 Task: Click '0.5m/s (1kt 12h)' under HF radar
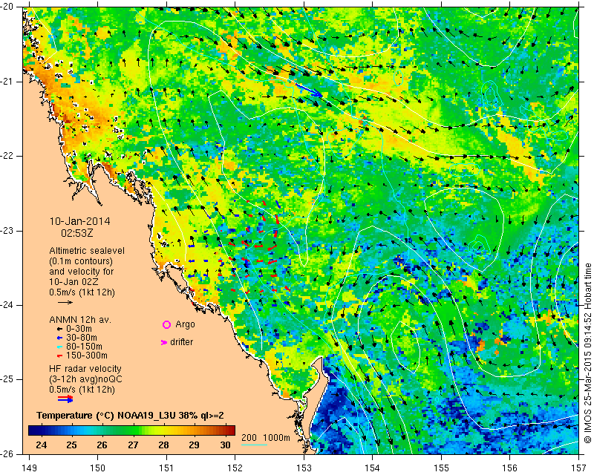(82, 389)
